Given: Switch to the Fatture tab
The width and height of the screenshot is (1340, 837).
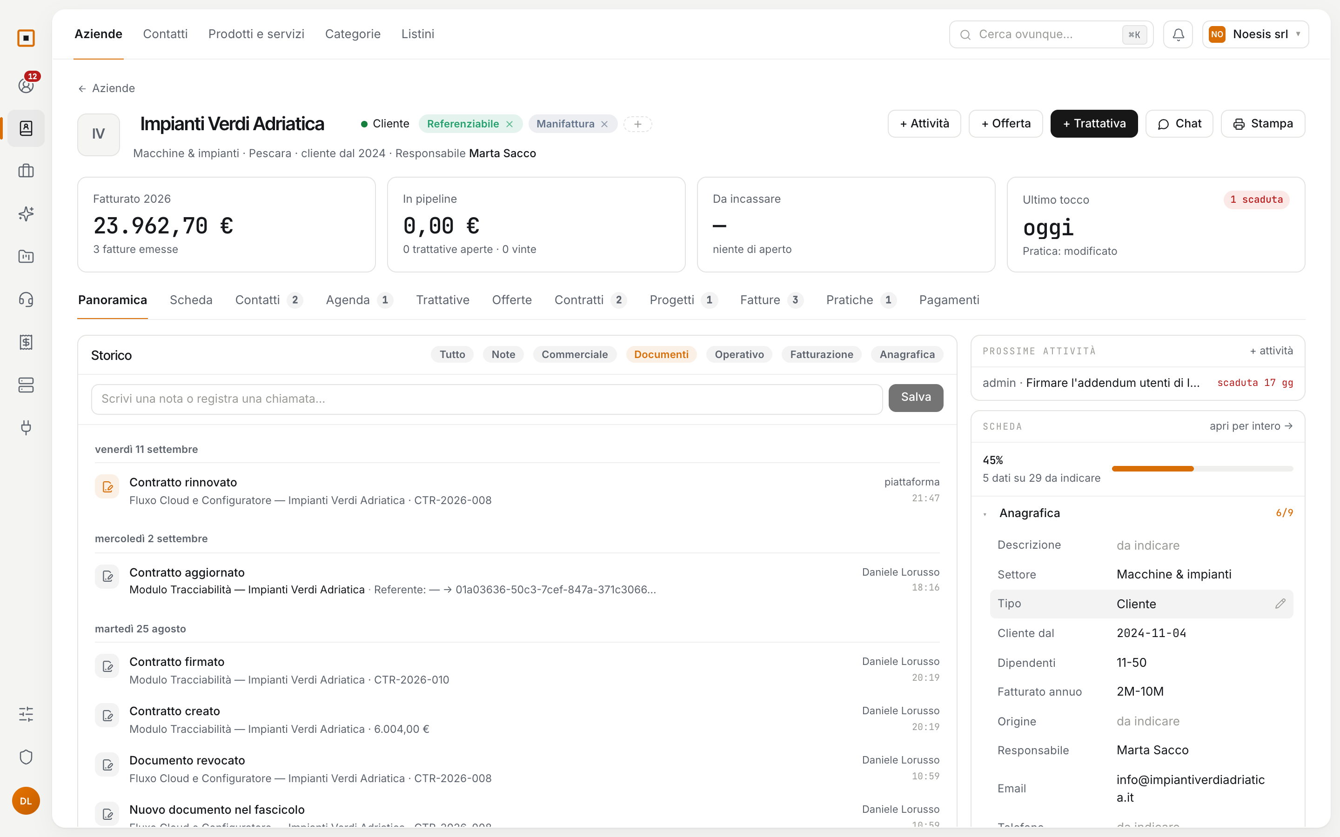Looking at the screenshot, I should [x=771, y=300].
